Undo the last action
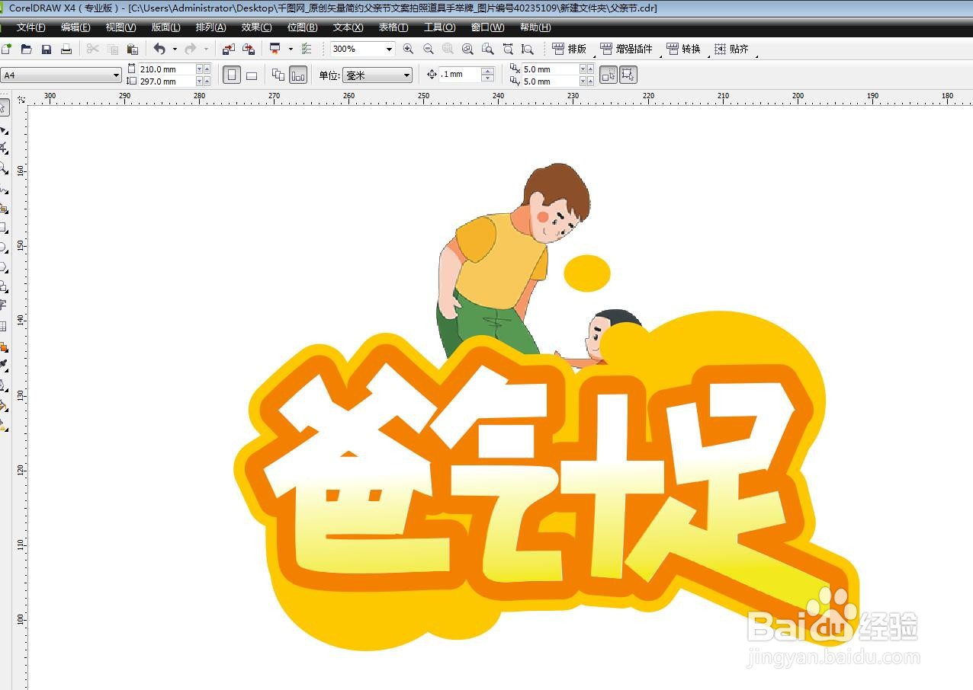 point(159,49)
